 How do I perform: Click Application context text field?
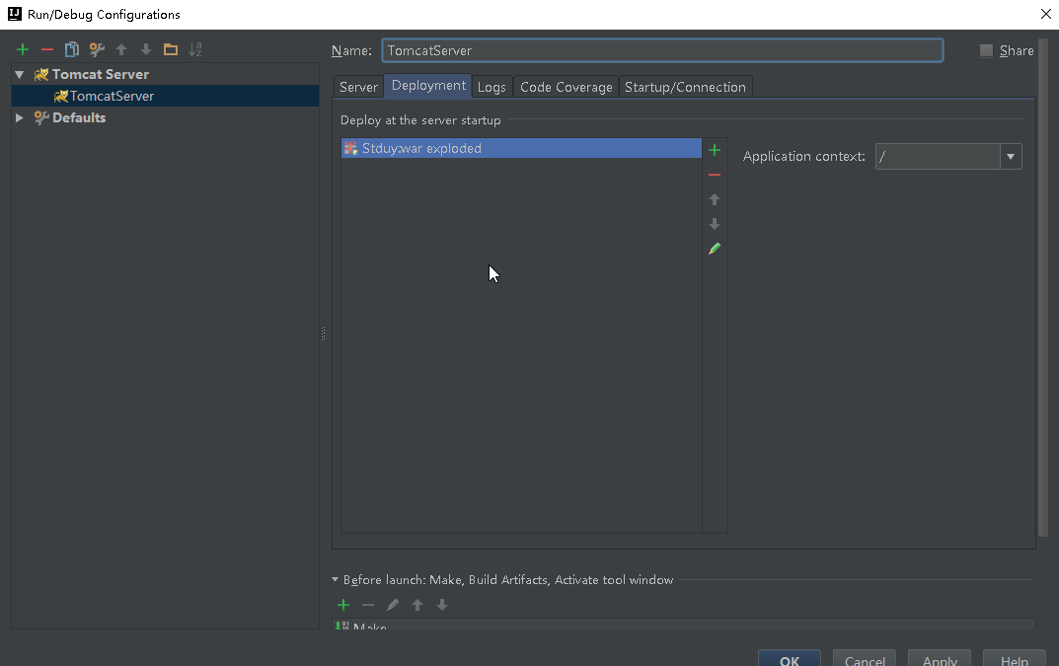pos(938,157)
